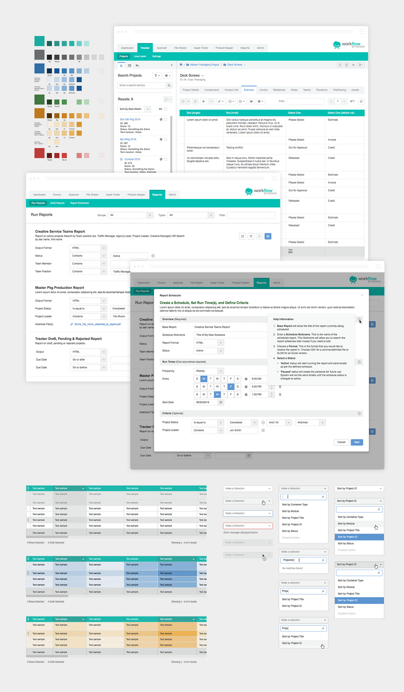This screenshot has width=404, height=692.
Task: Click the search magnifier in Search Projects panel
Action: (x=169, y=85)
